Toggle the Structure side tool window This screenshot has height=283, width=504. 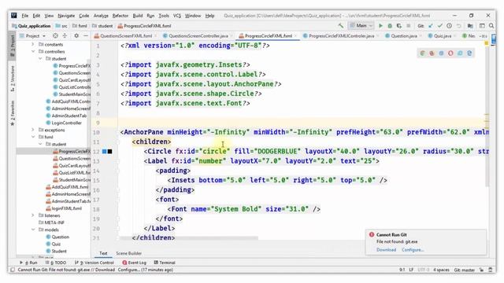[x=13, y=79]
